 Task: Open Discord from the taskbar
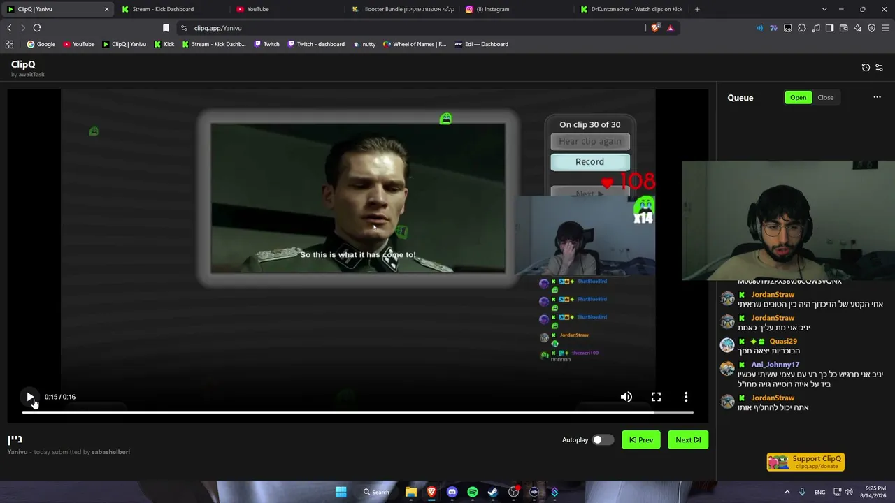pyautogui.click(x=452, y=492)
